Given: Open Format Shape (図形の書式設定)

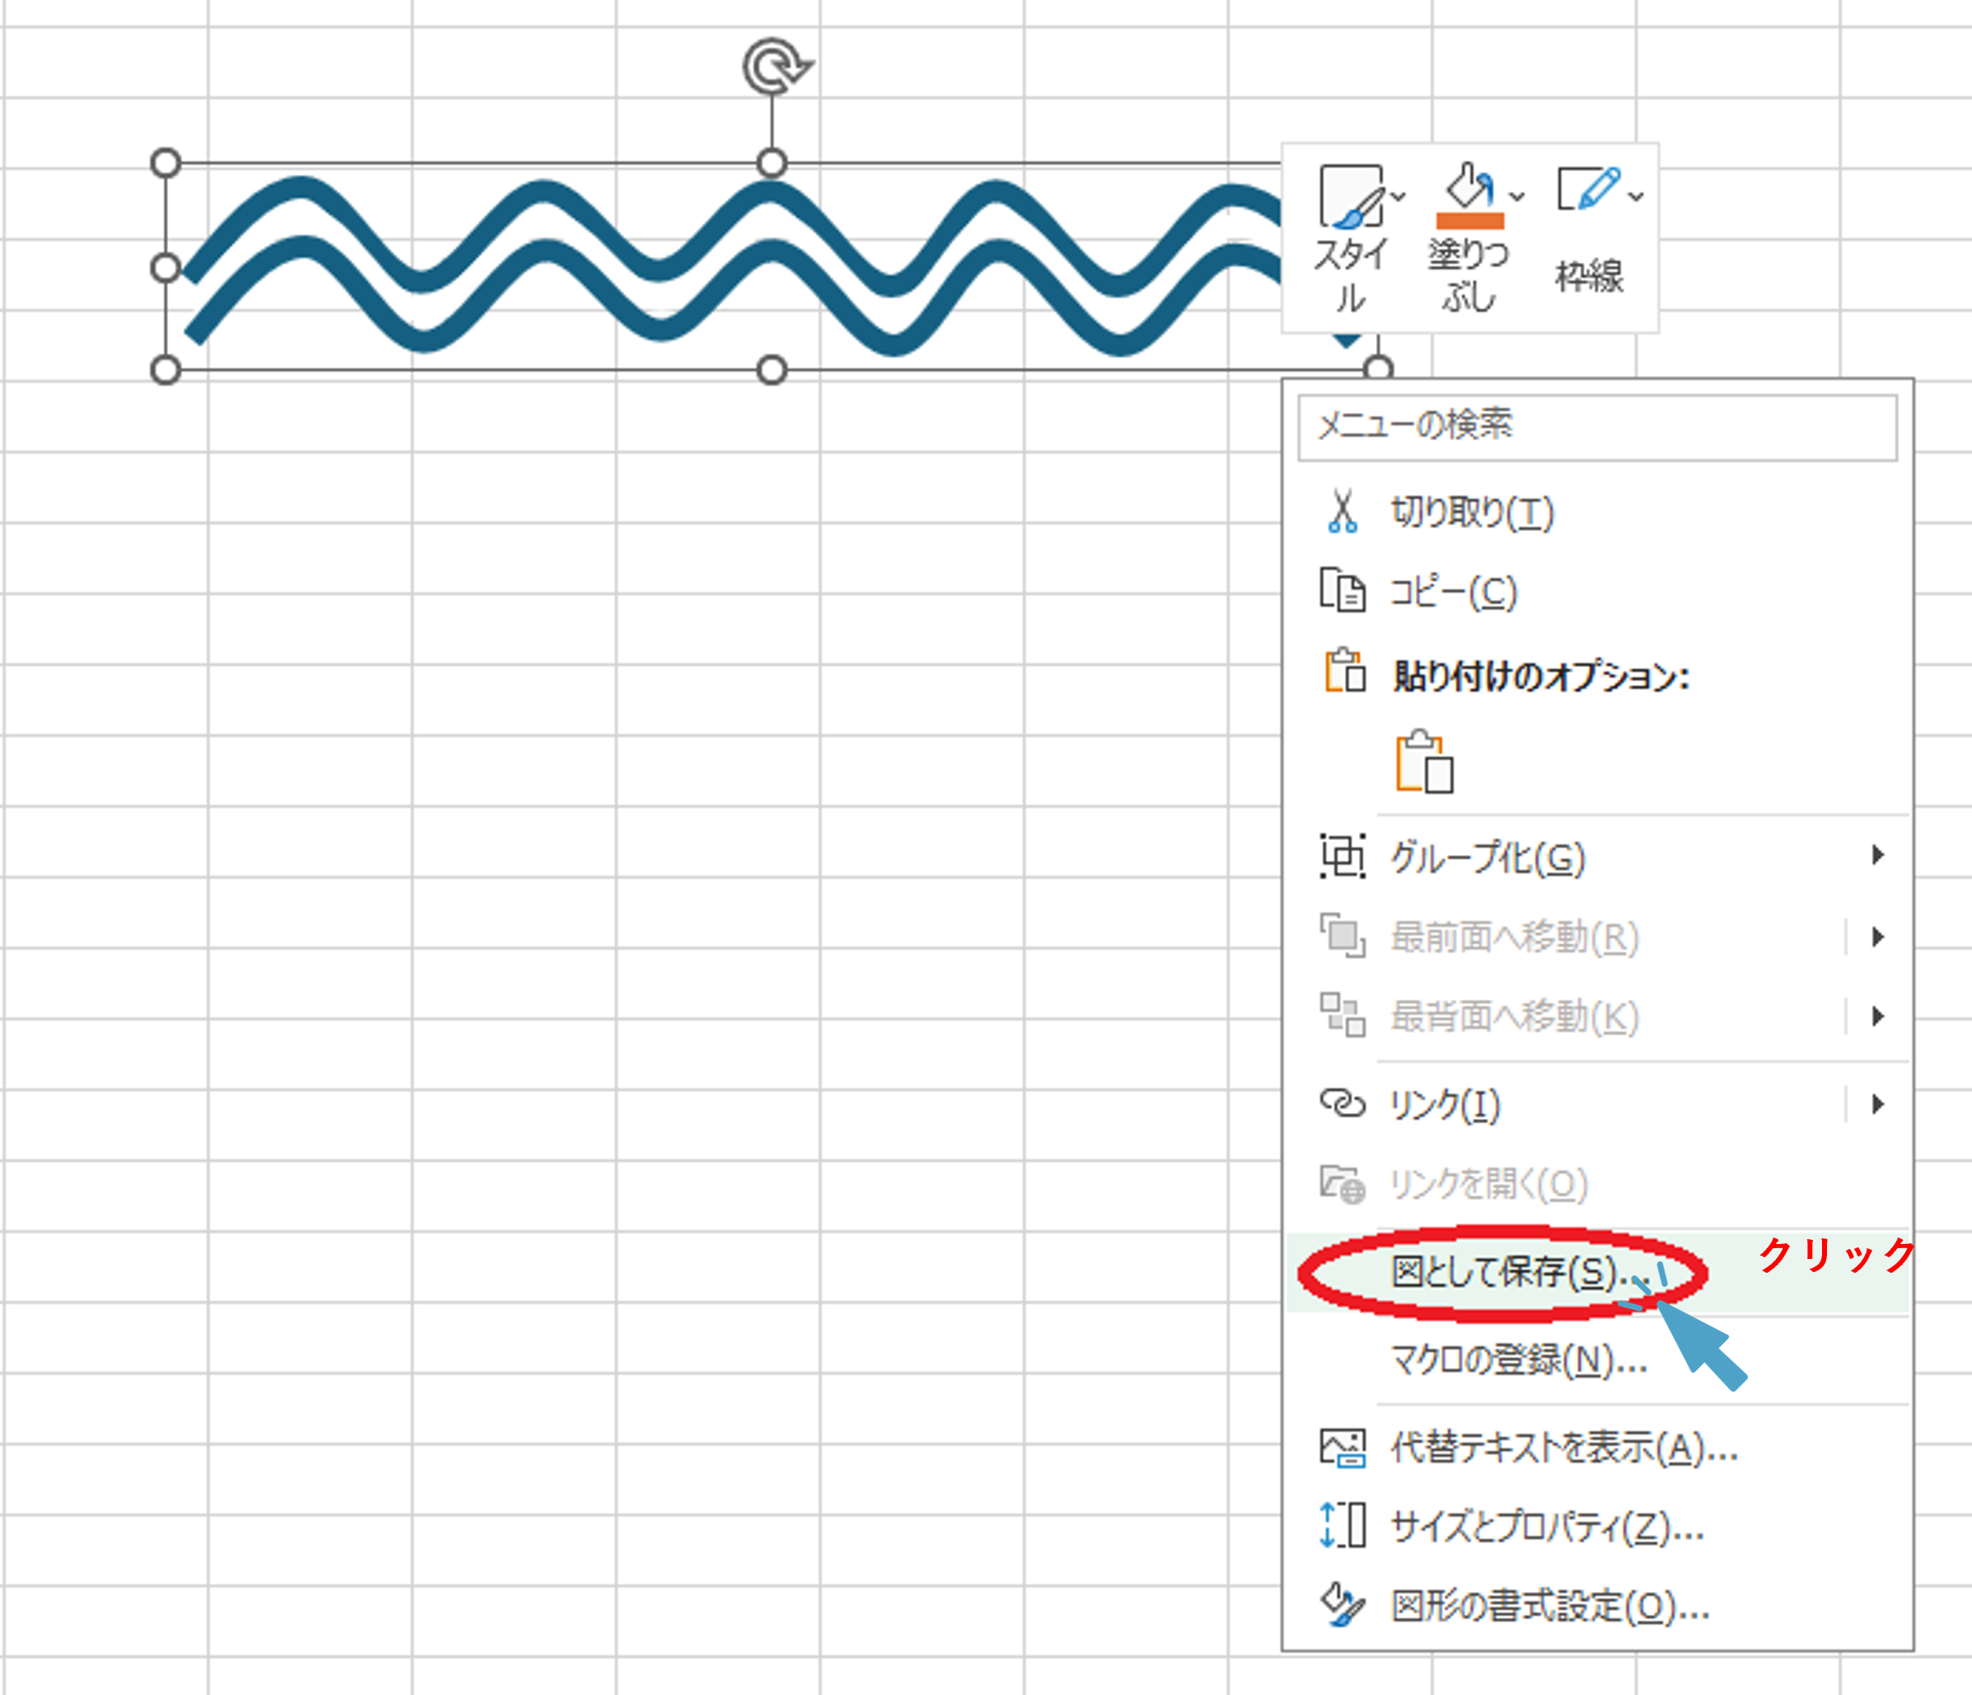Looking at the screenshot, I should click(x=1549, y=1607).
